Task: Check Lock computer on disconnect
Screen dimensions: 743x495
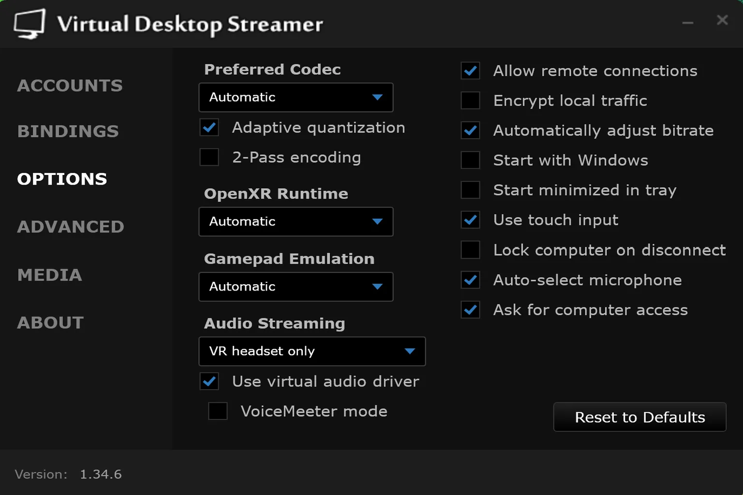Action: tap(470, 250)
